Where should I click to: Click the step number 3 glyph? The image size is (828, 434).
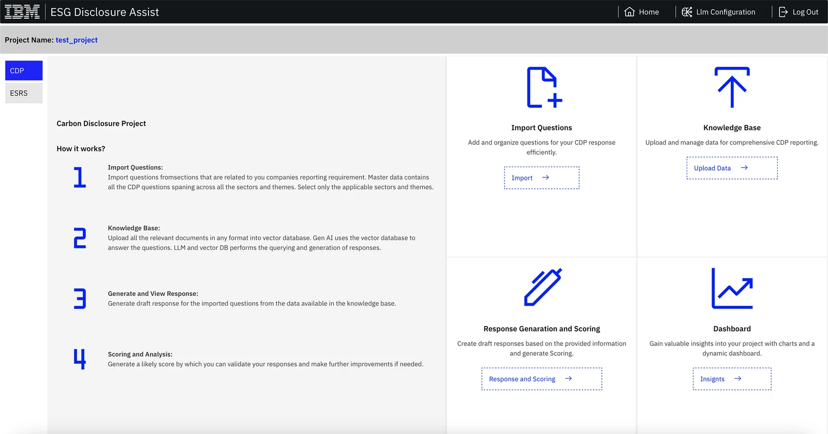coord(80,298)
